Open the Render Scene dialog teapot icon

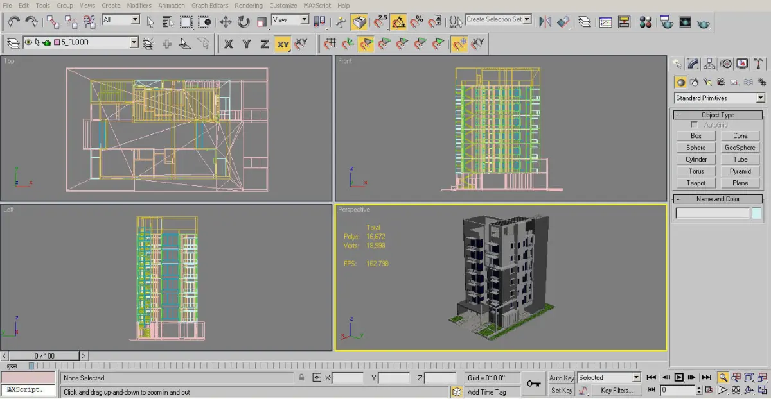[x=667, y=22]
